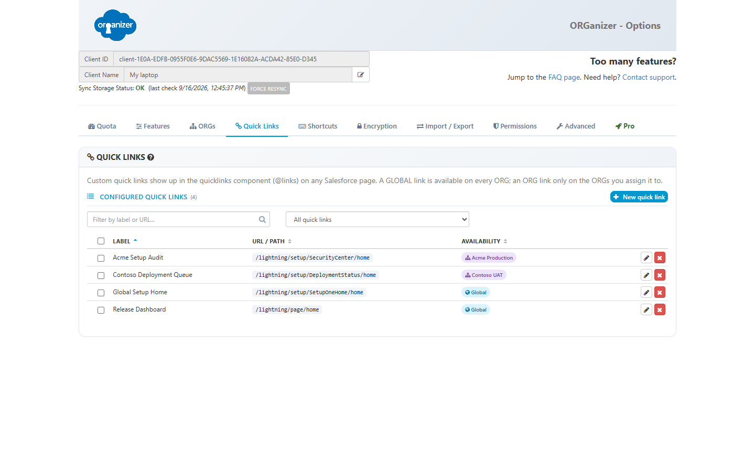Click the /lightning/page/home path
The height and width of the screenshot is (472, 755).
click(287, 310)
